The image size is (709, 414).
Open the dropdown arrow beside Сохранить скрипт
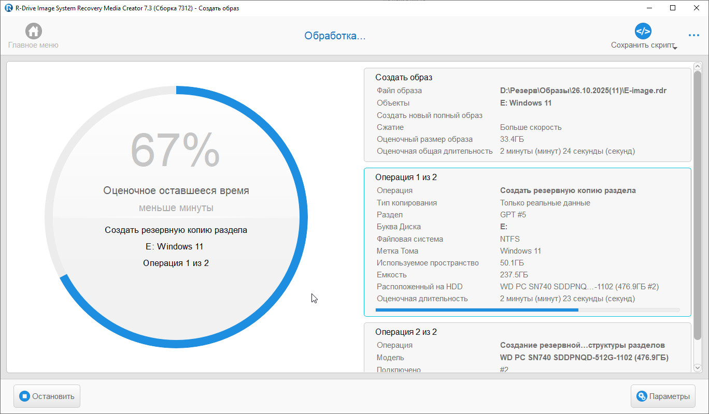coord(675,48)
